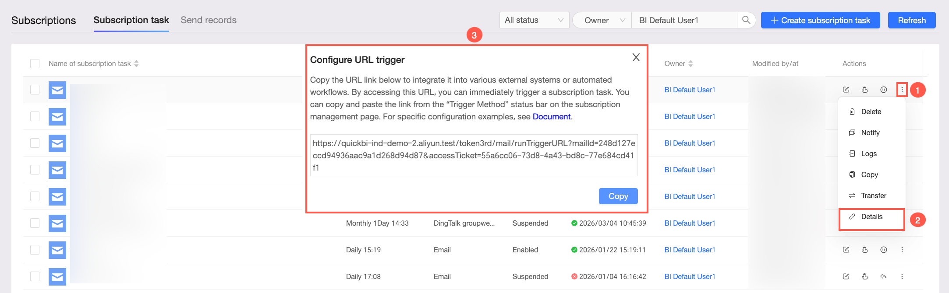Viewport: 949px width, 293px height.
Task: Open more actions for the Daily 17:08 task
Action: 902,276
